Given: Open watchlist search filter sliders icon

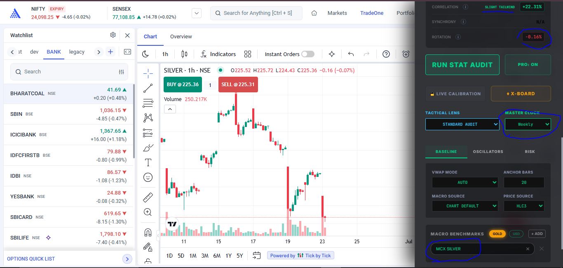Looking at the screenshot, I should [121, 72].
